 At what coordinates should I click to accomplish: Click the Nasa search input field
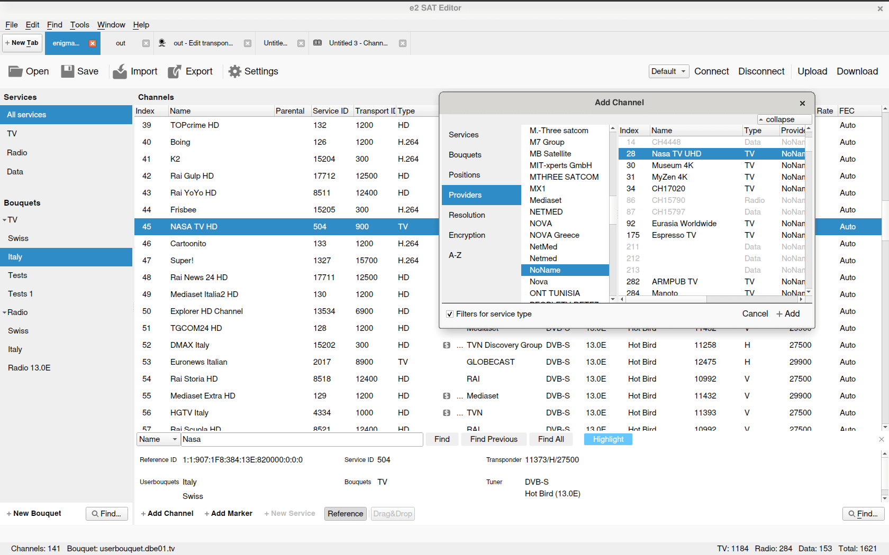click(302, 439)
